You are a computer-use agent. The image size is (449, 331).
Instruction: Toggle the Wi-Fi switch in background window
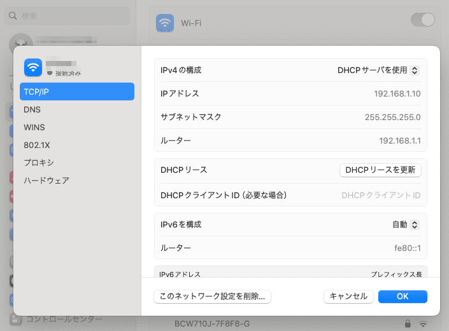423,20
